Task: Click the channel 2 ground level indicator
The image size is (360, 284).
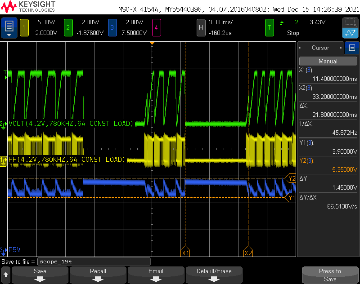Action: click(4, 124)
